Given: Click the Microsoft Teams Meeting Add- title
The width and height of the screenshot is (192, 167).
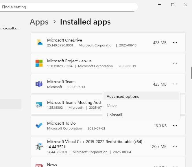Looking at the screenshot, I should point(75,102).
